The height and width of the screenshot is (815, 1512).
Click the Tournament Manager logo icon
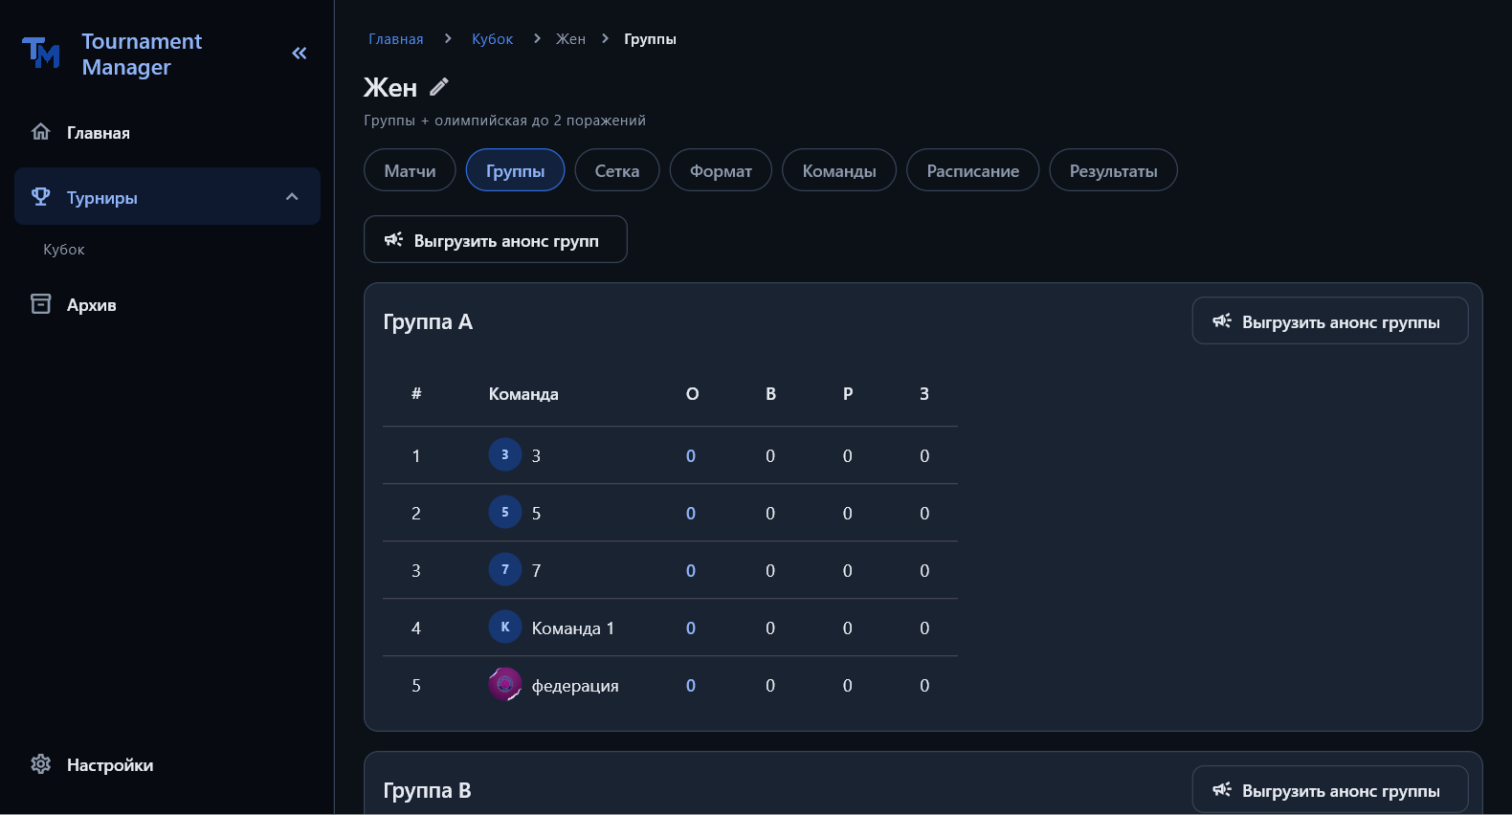(41, 54)
